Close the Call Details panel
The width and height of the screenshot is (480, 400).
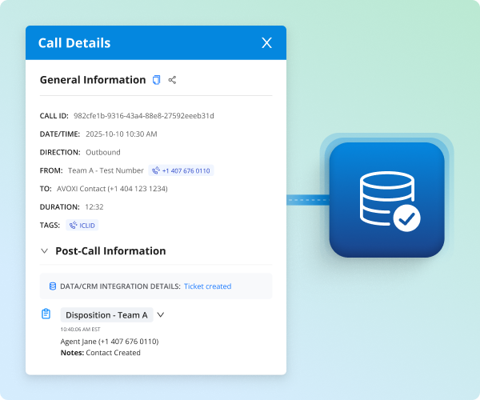click(266, 43)
